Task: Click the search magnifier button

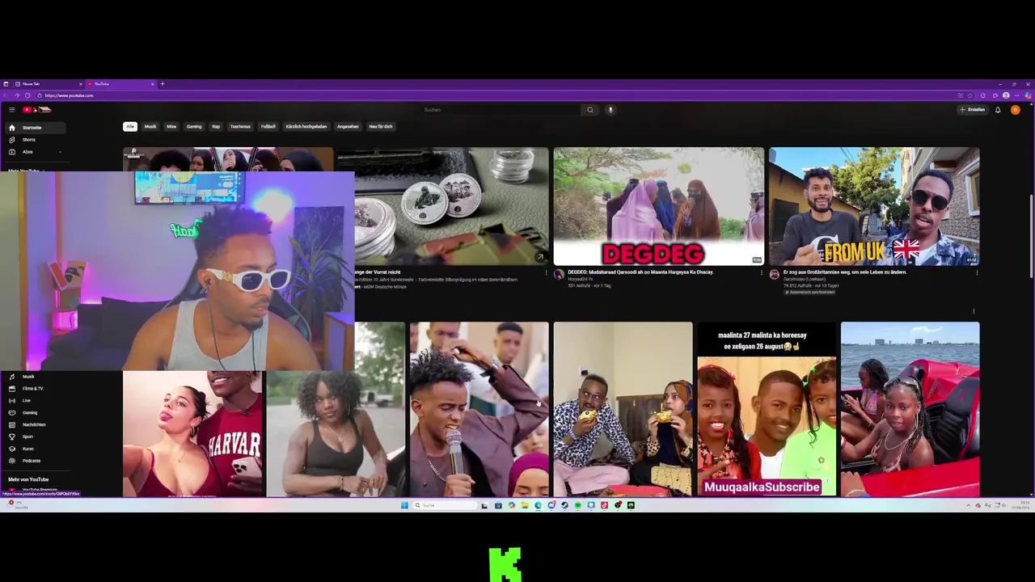Action: click(x=590, y=110)
